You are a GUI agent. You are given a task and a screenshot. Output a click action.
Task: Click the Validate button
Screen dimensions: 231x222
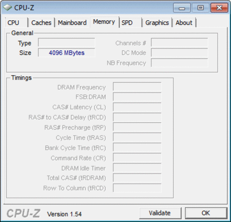pos(160,213)
